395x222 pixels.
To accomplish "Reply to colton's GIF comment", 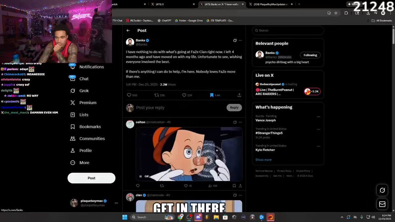I will 138,186.
